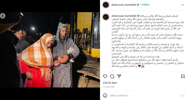The width and height of the screenshot is (187, 100).
Task: Open the caption's profile avatar
Action: tap(106, 17)
